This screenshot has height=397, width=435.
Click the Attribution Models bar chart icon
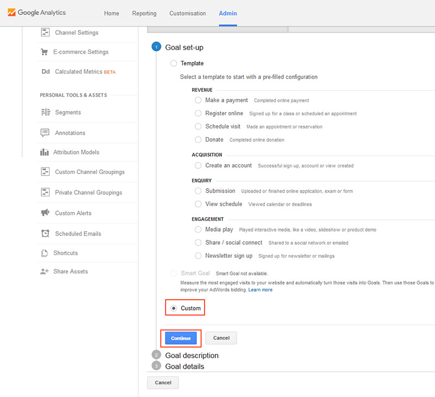[x=45, y=152]
